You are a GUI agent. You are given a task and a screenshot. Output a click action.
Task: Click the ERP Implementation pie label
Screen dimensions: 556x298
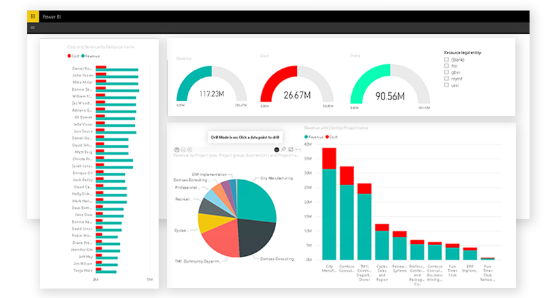click(210, 175)
